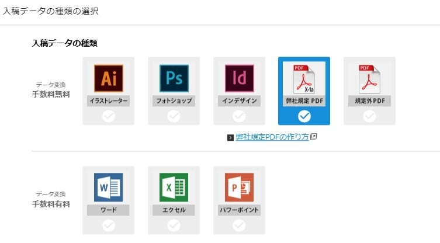Click the 入稿データの種類の選択 page title

[x=51, y=11]
